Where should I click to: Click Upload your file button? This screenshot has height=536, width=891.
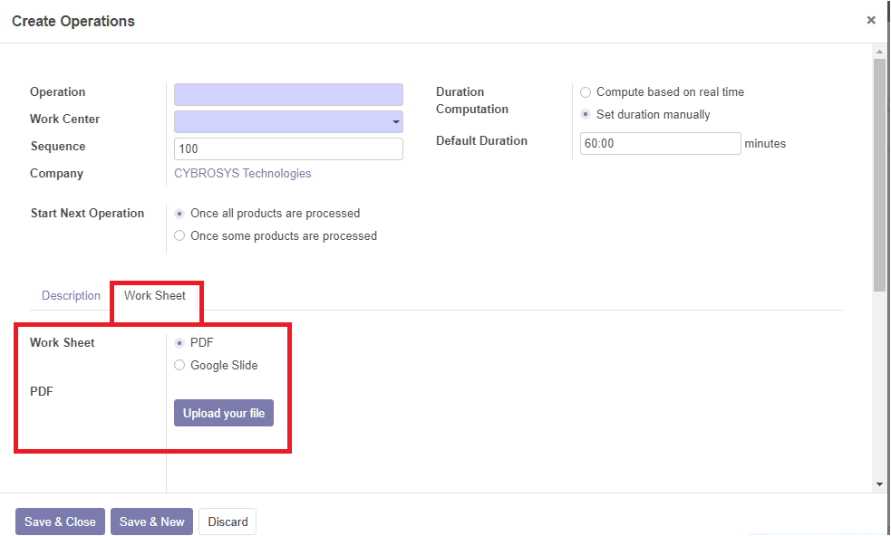pos(224,414)
